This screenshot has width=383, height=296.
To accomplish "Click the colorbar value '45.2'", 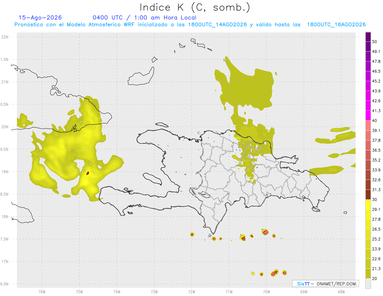I will coord(376,81).
